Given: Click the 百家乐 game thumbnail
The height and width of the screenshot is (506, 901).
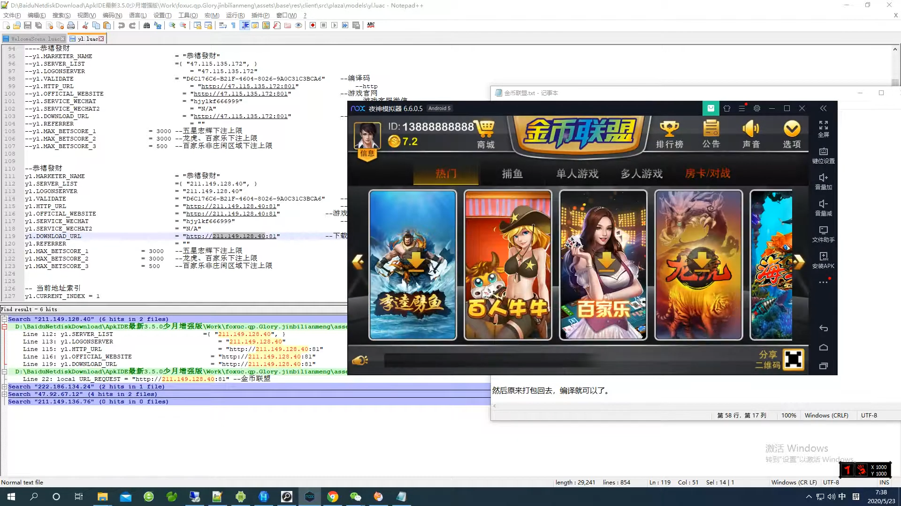Looking at the screenshot, I should coord(603,265).
